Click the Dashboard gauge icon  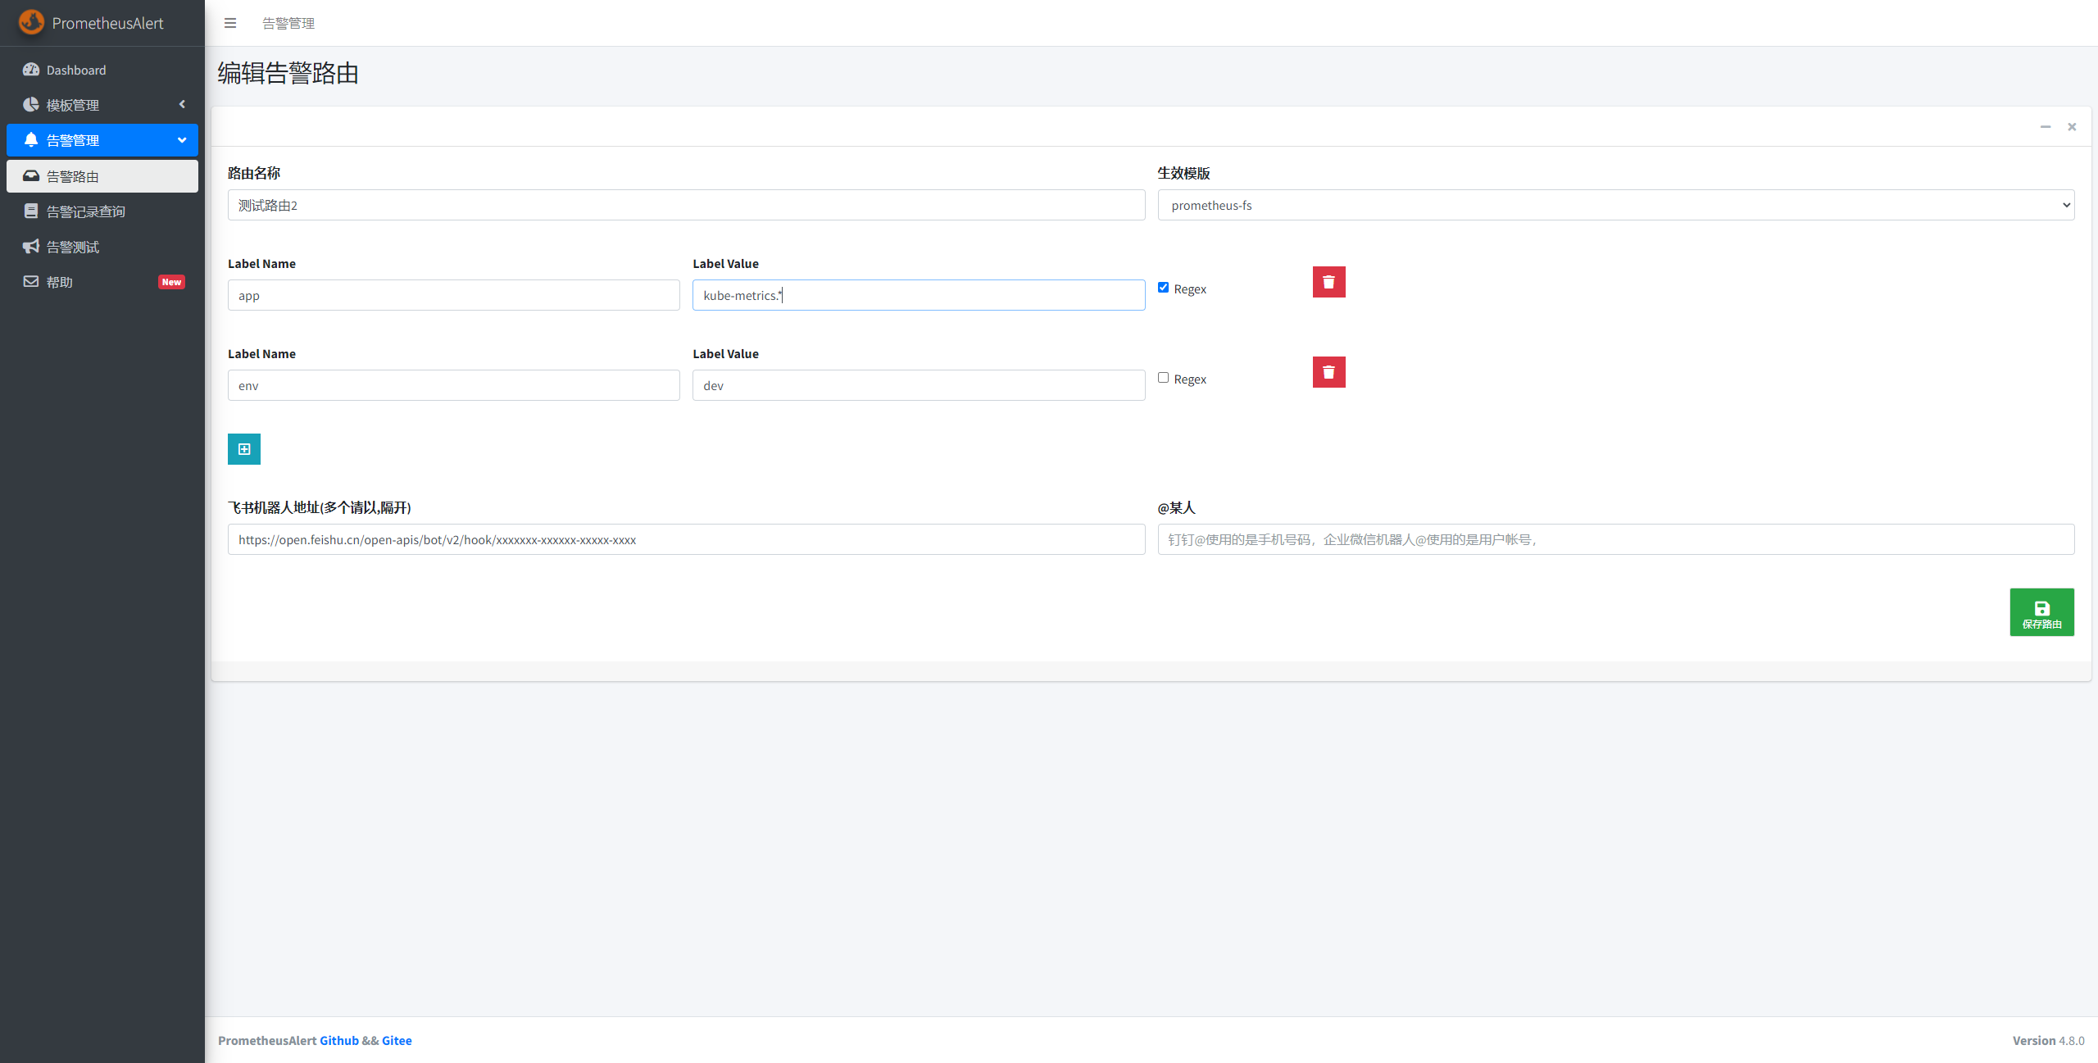tap(31, 70)
